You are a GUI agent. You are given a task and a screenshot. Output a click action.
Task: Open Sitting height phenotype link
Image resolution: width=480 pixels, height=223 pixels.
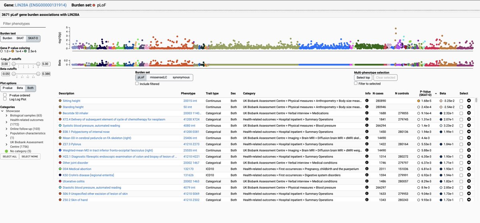[72, 101]
